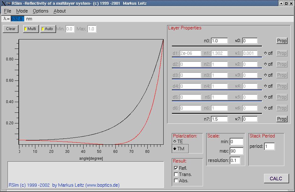Click the window menu icon in title bar
The image size is (295, 192).
pyautogui.click(x=3, y=3)
